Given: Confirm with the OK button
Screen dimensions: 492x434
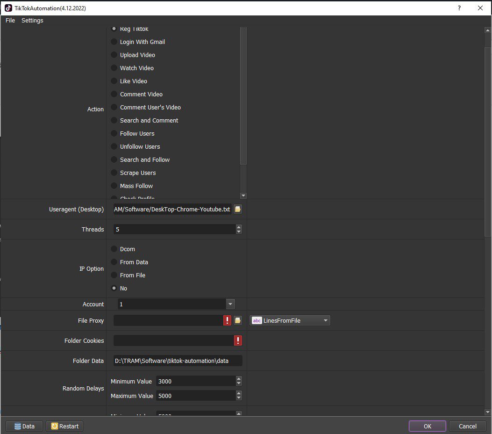Looking at the screenshot, I should (428, 426).
